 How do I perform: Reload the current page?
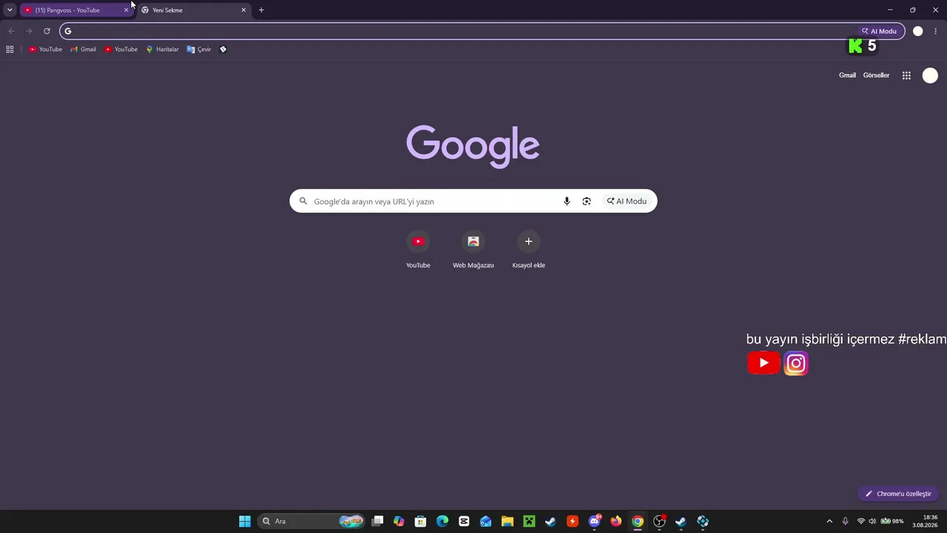pyautogui.click(x=47, y=31)
